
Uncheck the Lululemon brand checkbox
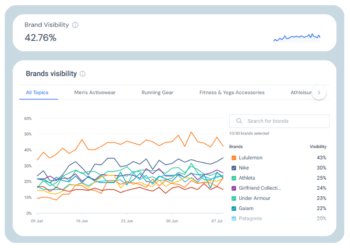234,158
